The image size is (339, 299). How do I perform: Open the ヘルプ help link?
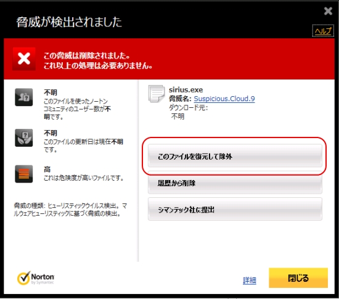323,31
